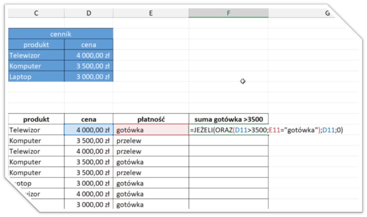Select the column C header
Image resolution: width=367 pixels, height=217 pixels.
click(35, 13)
